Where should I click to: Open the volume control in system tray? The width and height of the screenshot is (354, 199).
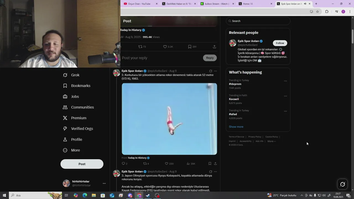click(x=324, y=195)
